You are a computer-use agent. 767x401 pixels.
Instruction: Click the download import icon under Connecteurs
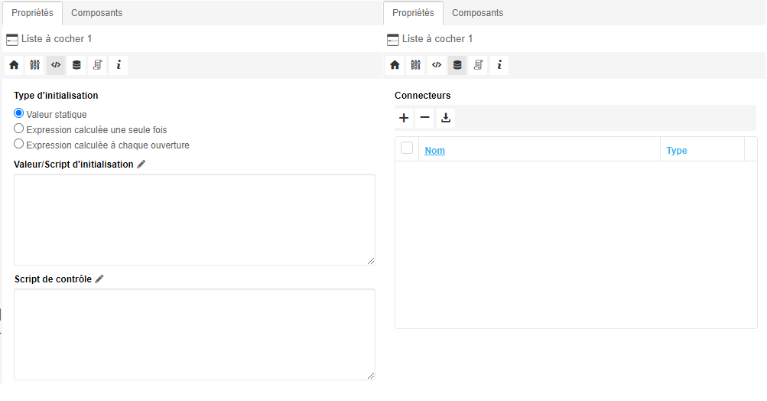(x=446, y=118)
